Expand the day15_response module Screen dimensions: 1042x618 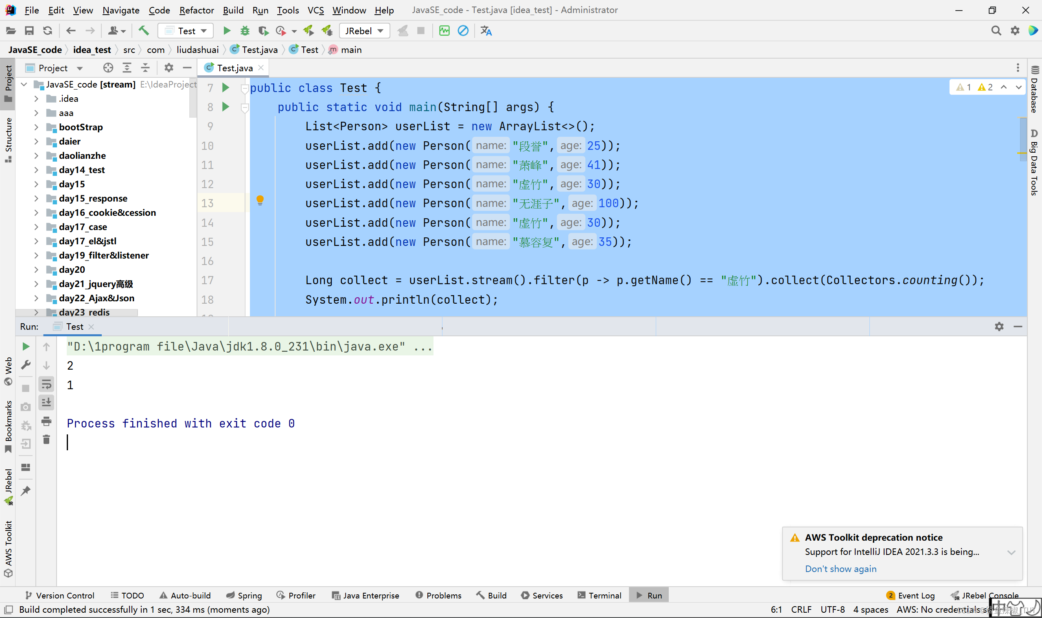pos(37,198)
